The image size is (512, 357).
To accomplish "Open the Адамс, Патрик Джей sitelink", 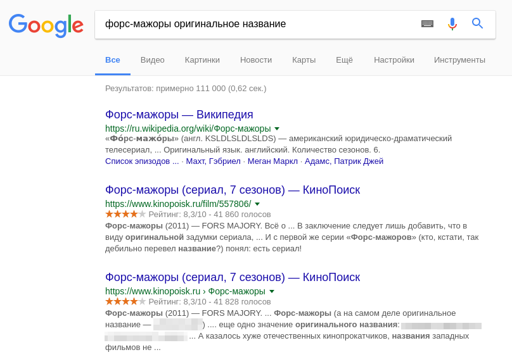I will (344, 161).
